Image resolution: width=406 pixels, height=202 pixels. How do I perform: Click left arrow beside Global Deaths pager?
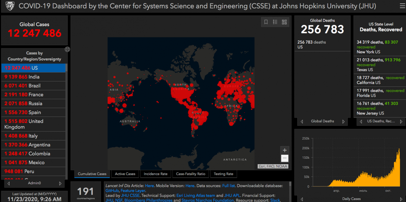(x=302, y=121)
